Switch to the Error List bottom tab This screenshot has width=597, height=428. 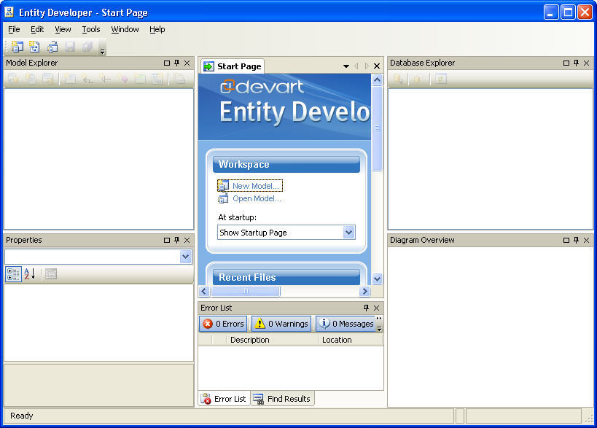tap(224, 399)
